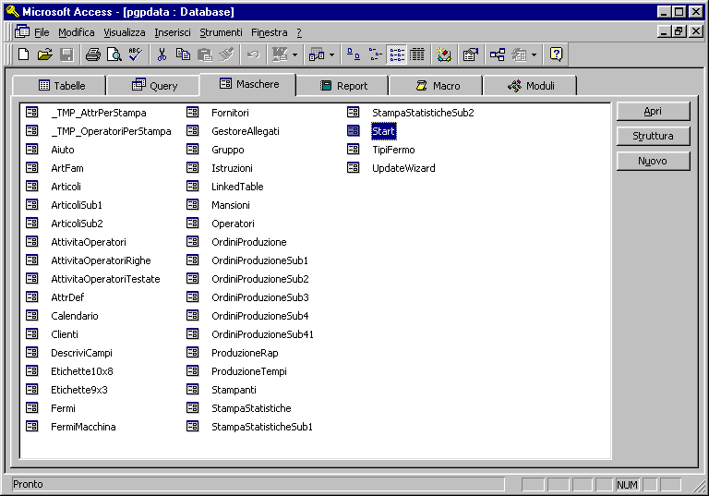Click the Open Database folder icon
The height and width of the screenshot is (496, 709).
pos(44,54)
